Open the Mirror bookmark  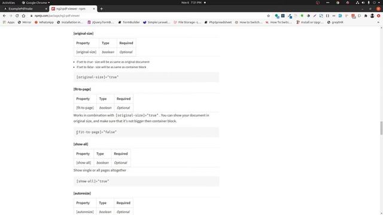coord(25,22)
